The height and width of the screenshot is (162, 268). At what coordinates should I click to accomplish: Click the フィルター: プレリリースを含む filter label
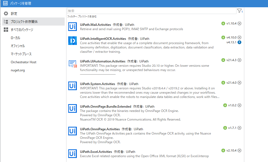[82, 16]
